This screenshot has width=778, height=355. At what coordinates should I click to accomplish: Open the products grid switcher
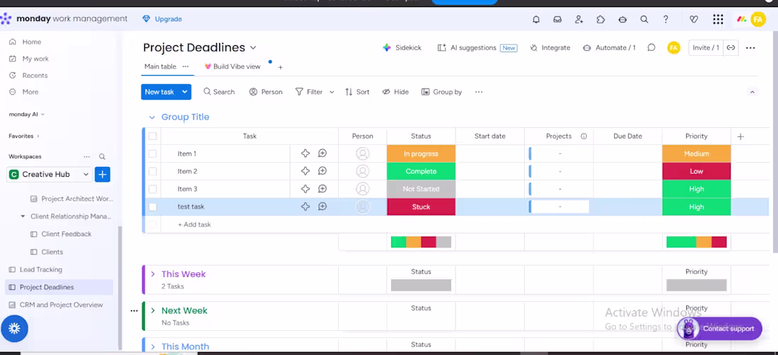(x=717, y=19)
